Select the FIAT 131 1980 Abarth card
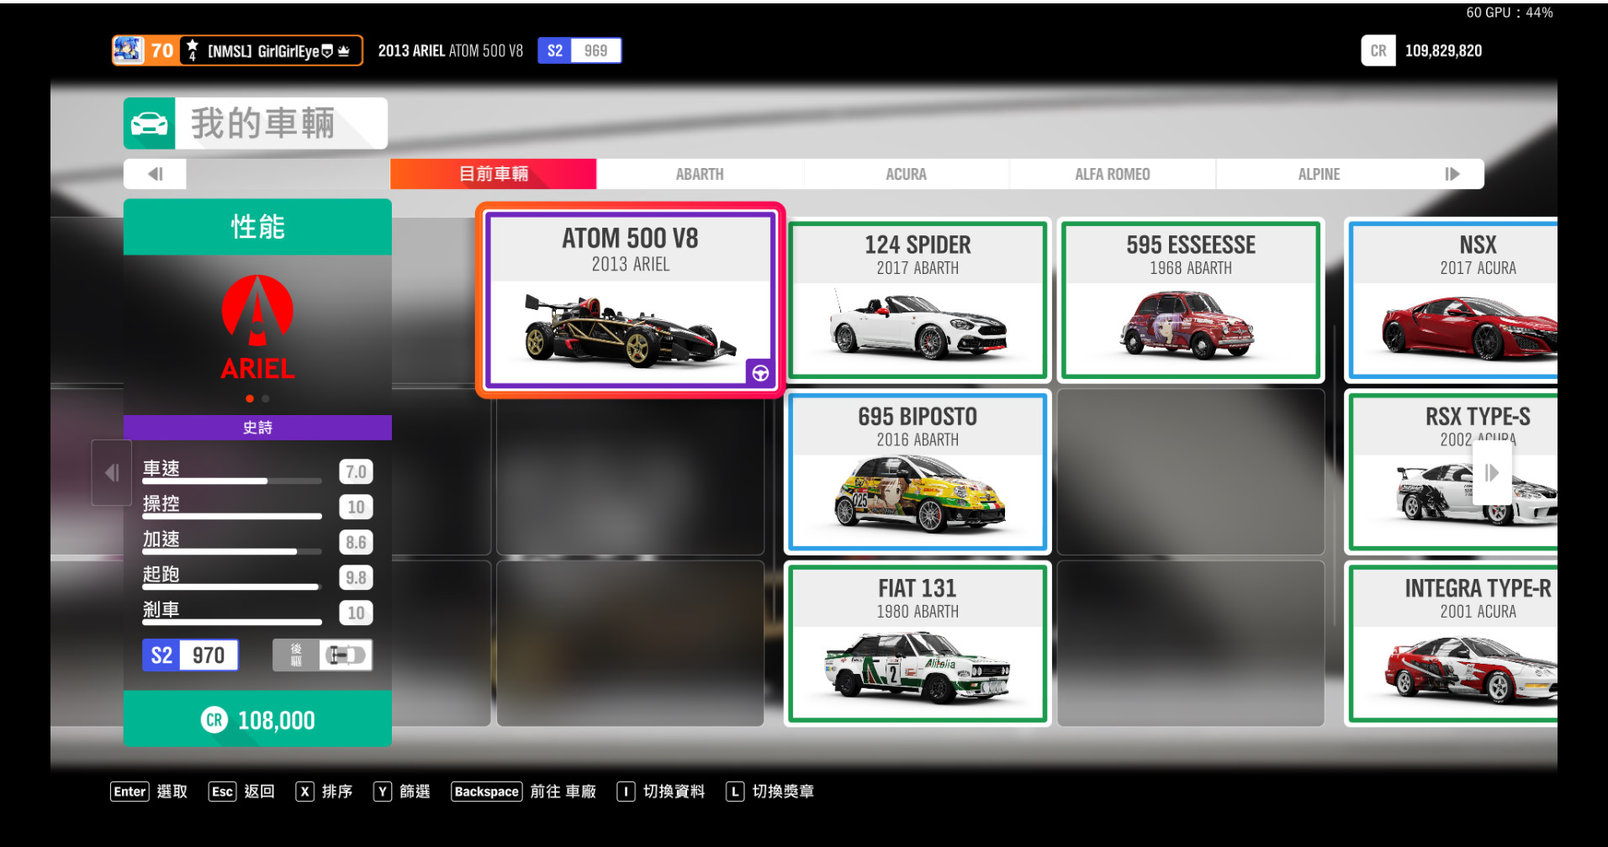1608x847 pixels. (x=918, y=644)
